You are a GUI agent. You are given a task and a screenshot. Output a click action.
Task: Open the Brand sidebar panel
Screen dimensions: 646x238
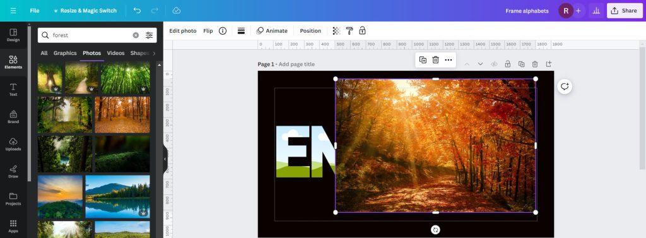13,117
